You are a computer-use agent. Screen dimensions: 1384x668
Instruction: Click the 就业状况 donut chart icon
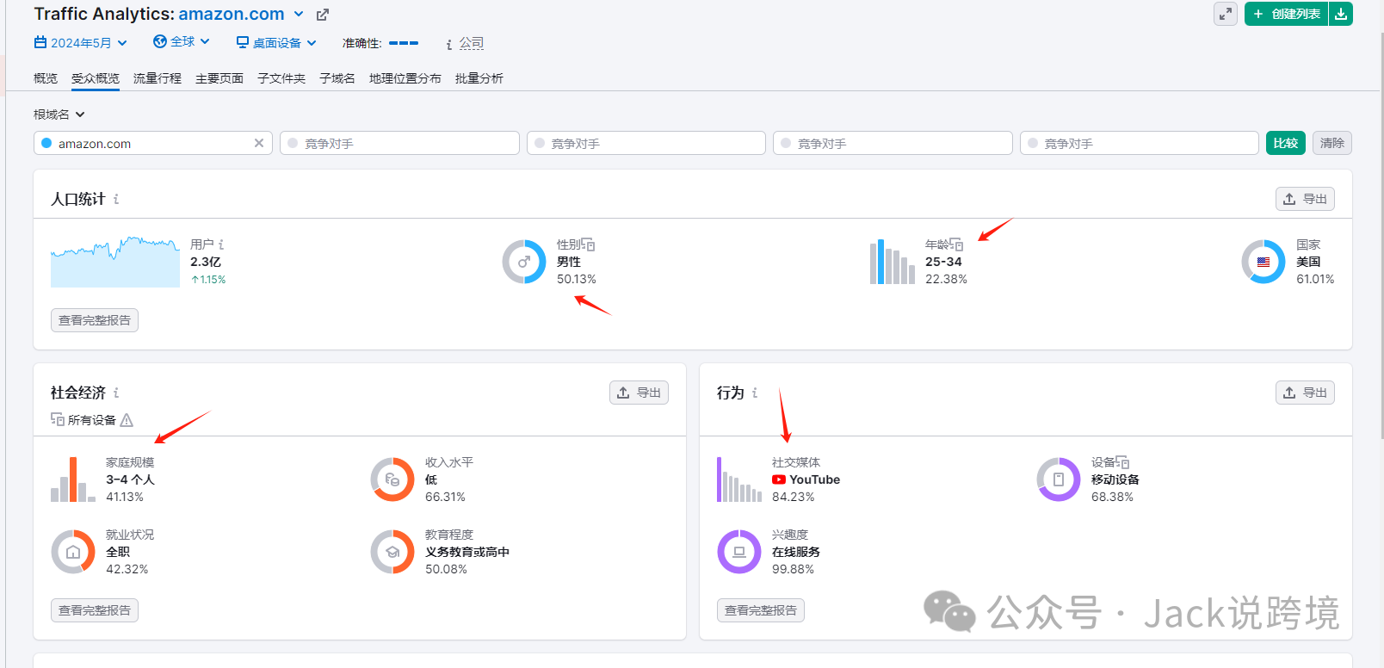73,552
